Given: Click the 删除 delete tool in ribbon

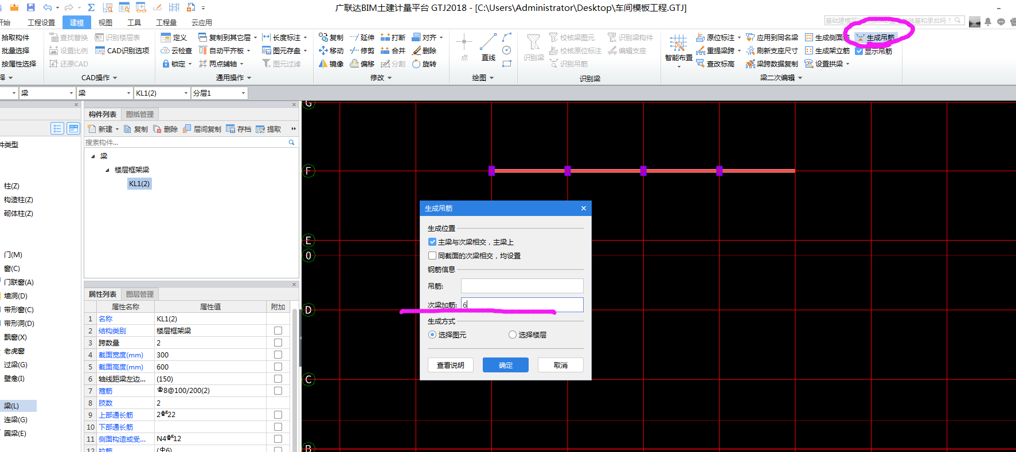Looking at the screenshot, I should (424, 50).
